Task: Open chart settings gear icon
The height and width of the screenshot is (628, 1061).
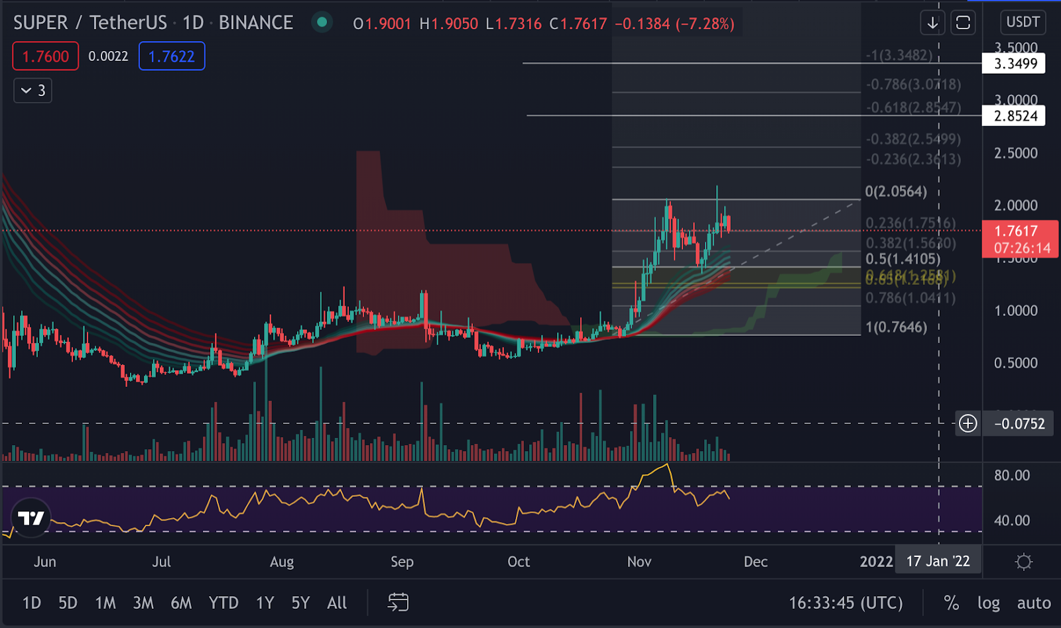Action: pyautogui.click(x=1024, y=562)
